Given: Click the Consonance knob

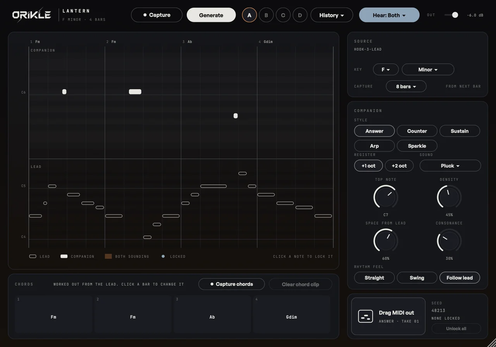Looking at the screenshot, I should 449,241.
